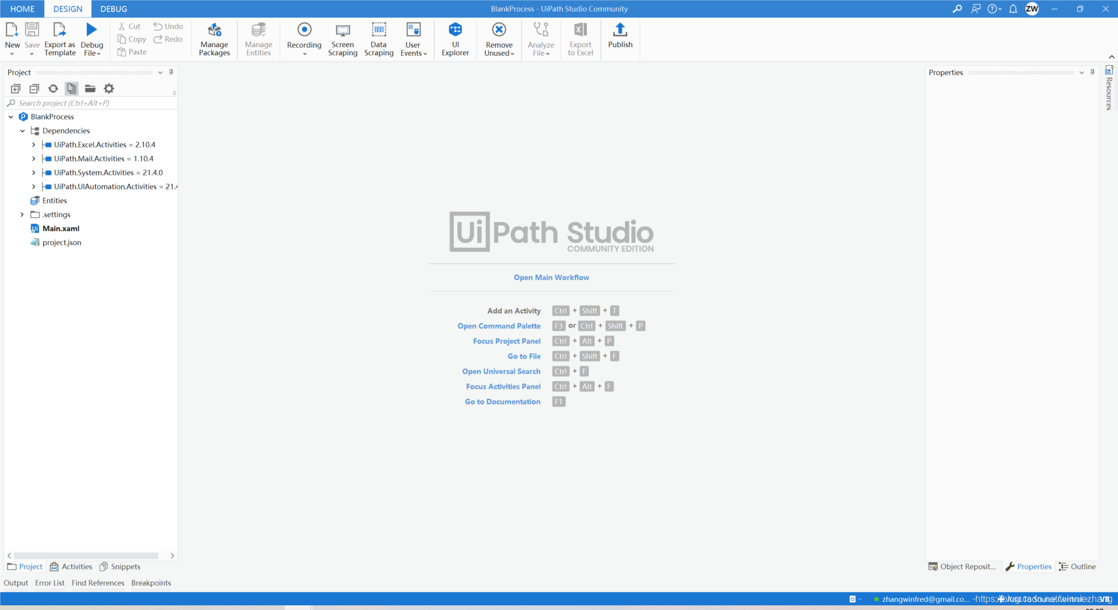Viewport: 1118px width, 610px height.
Task: Open the Breakpoints tab
Action: click(151, 583)
